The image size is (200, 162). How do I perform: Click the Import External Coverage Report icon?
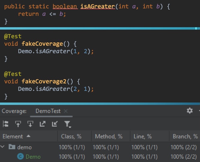click(x=54, y=124)
